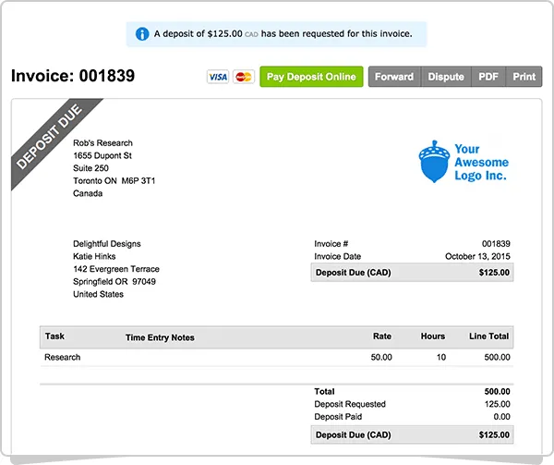The width and height of the screenshot is (554, 465).
Task: Click the Your Awesome Logo Inc. text
Action: (x=481, y=162)
